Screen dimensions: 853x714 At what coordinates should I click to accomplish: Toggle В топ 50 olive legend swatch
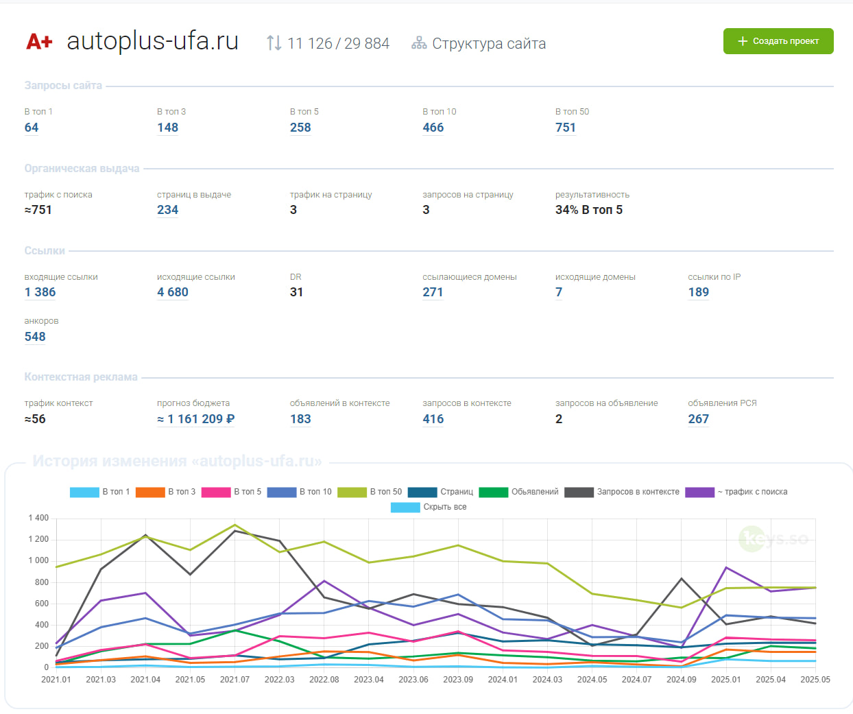(x=352, y=492)
